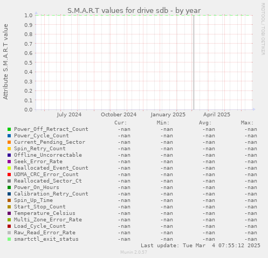Click the Max: column header

tap(247, 123)
